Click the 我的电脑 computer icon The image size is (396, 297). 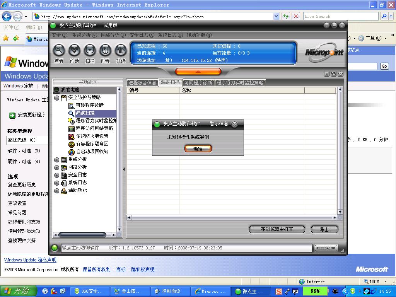56,90
